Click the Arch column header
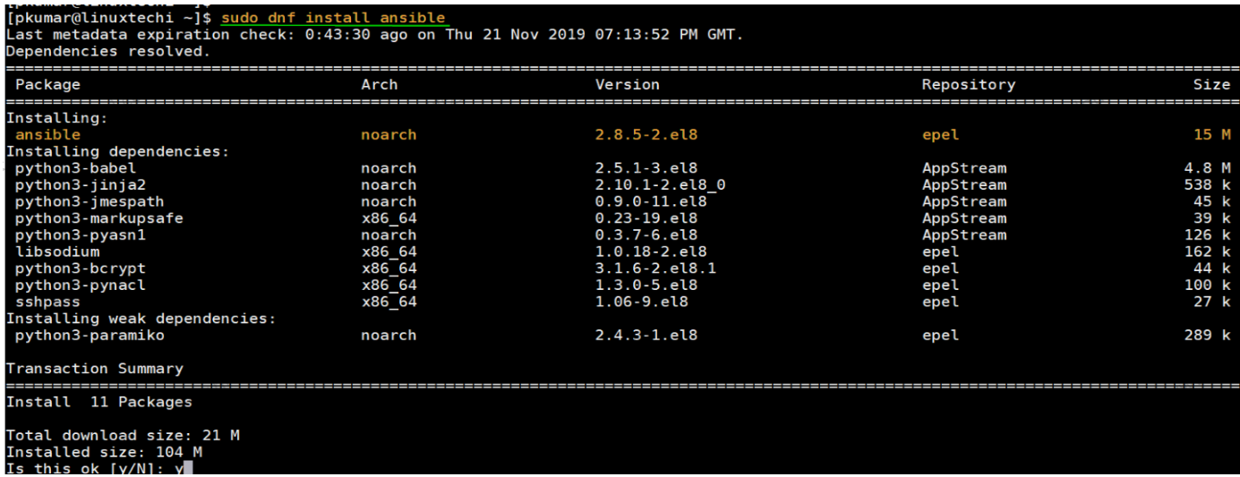The height and width of the screenshot is (477, 1240). point(379,84)
